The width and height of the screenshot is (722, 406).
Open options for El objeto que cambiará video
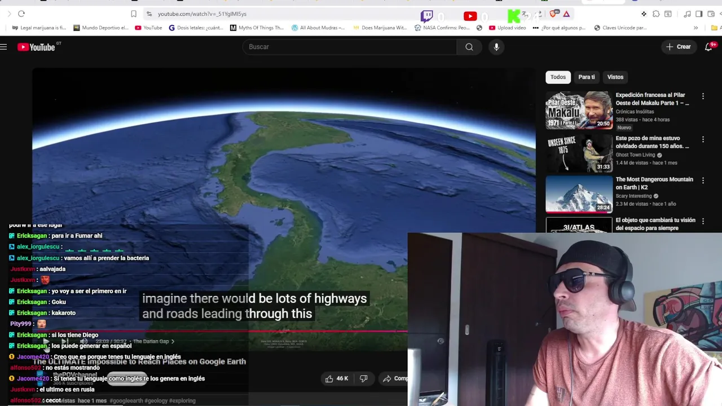click(703, 222)
